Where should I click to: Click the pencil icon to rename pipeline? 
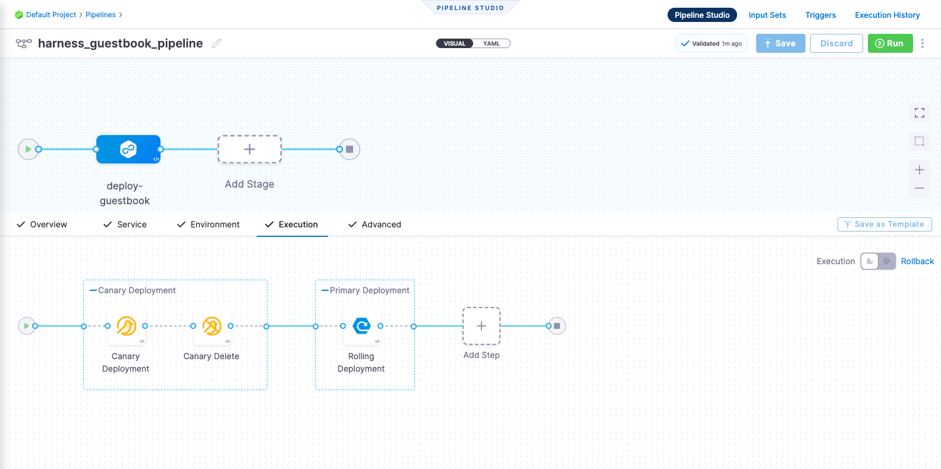(x=217, y=43)
